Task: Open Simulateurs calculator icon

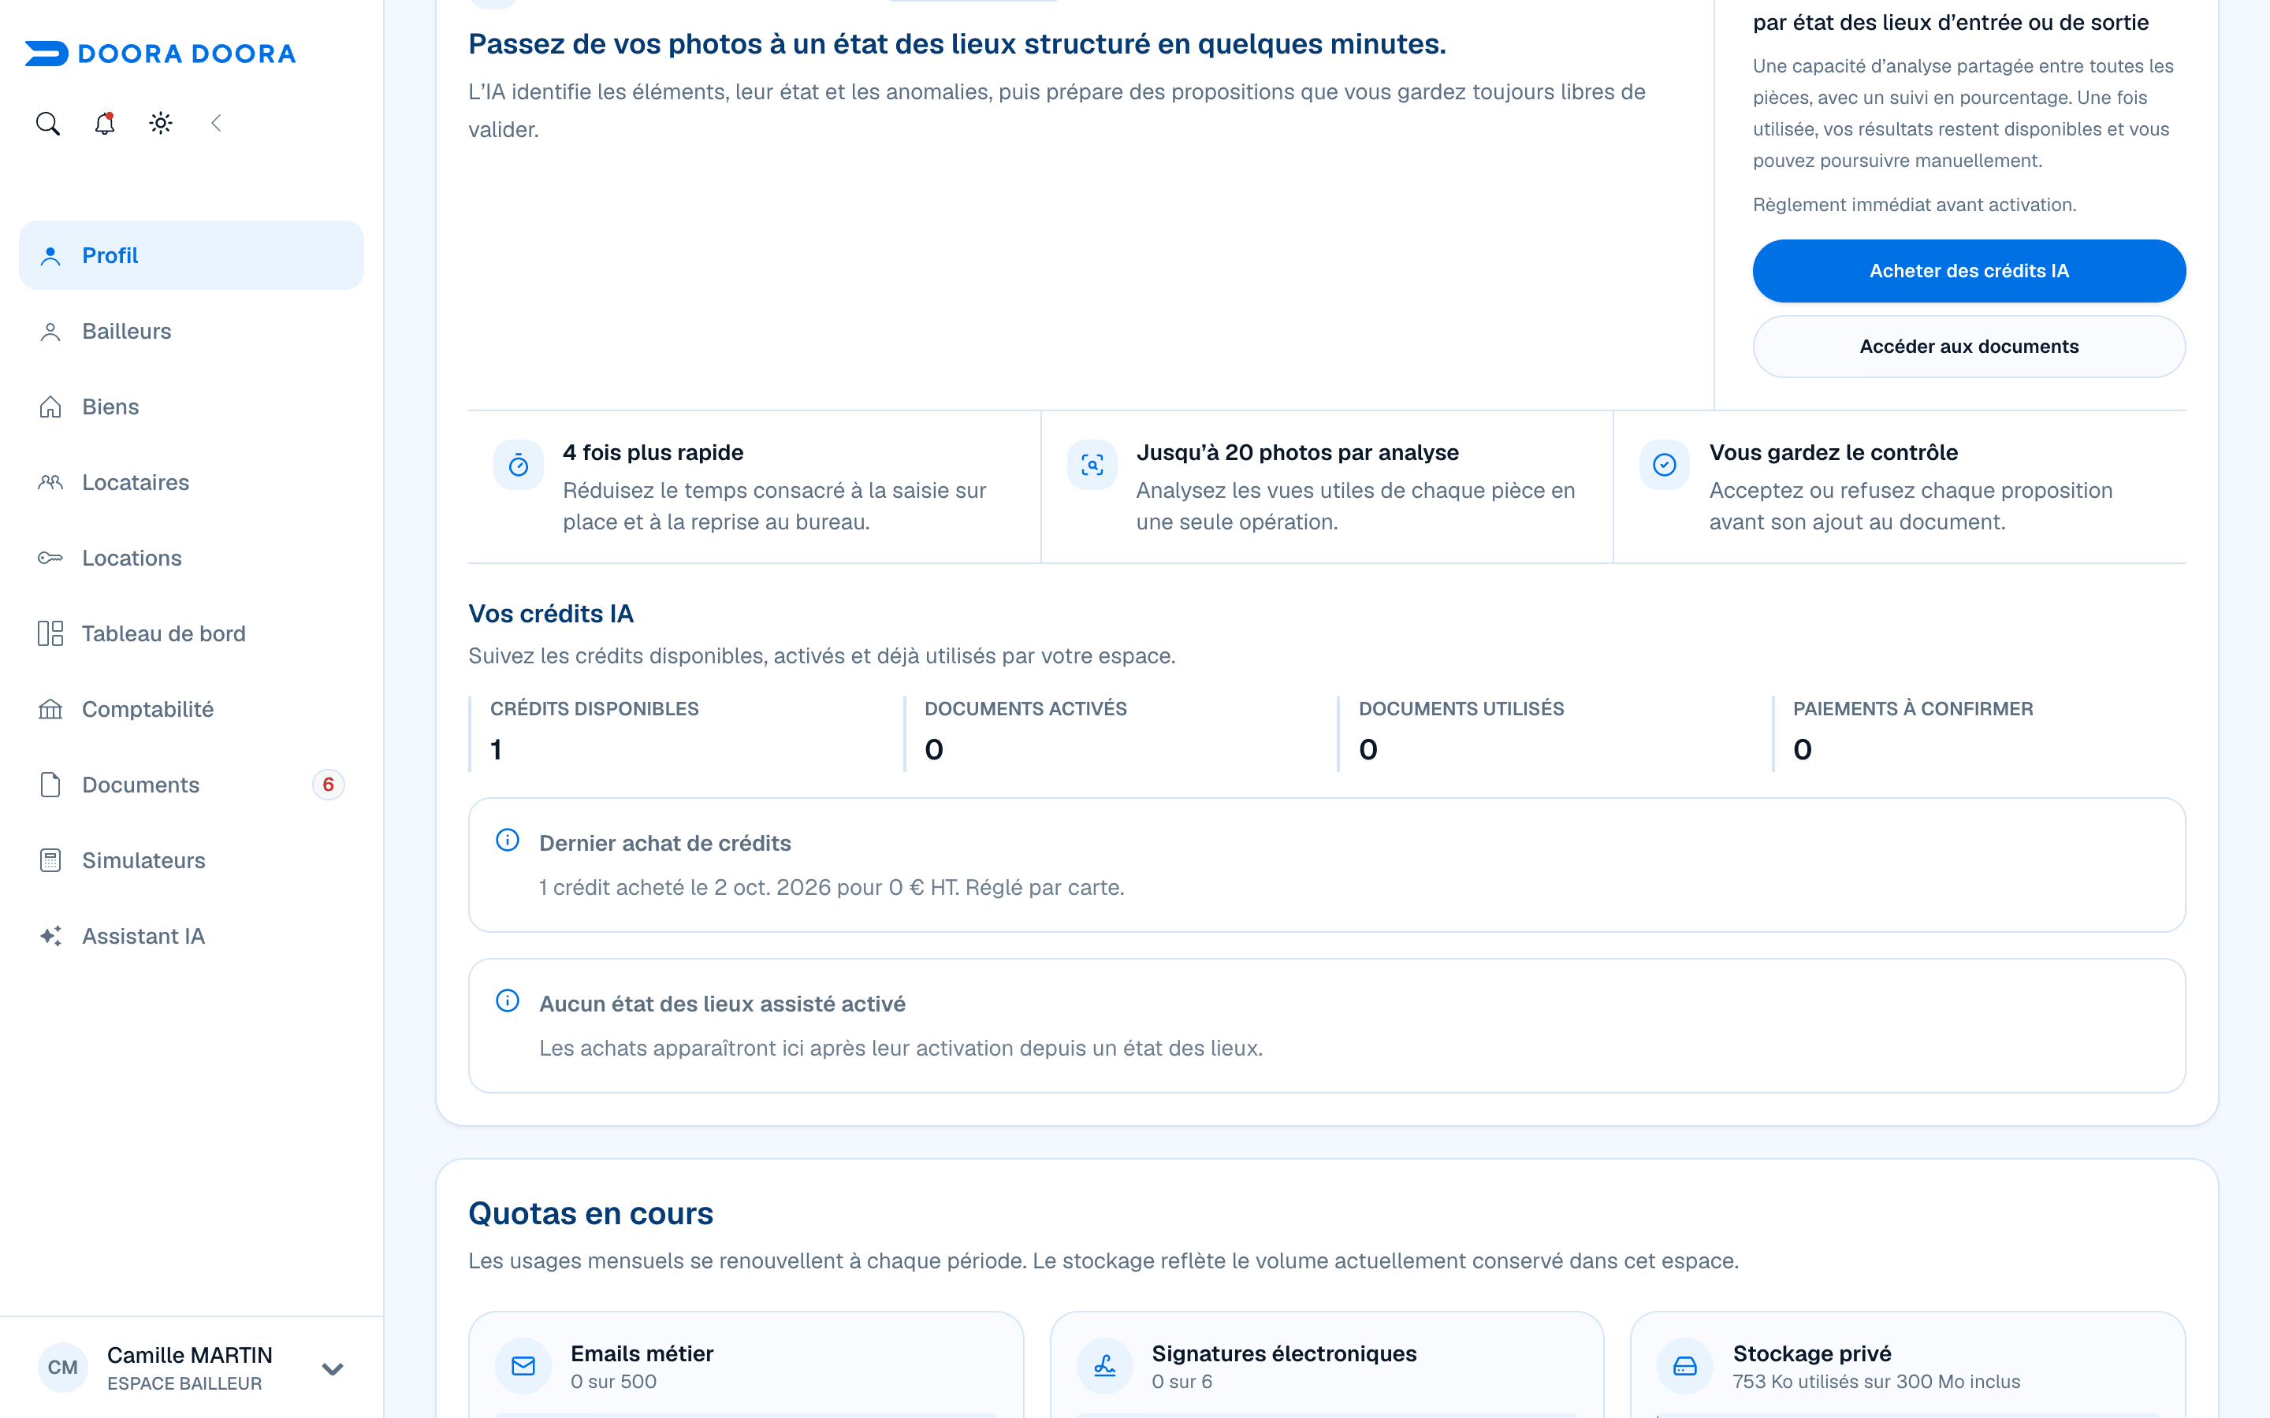Action: click(50, 861)
